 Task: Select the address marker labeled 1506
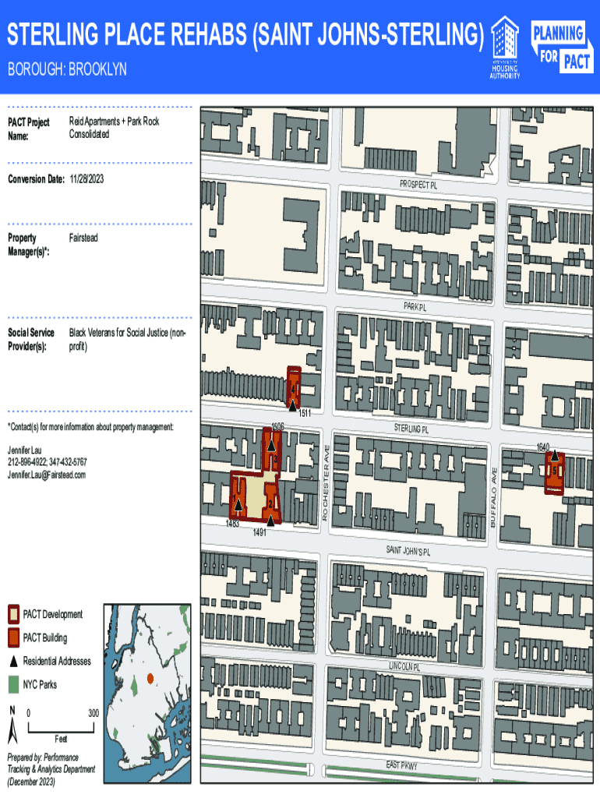270,445
